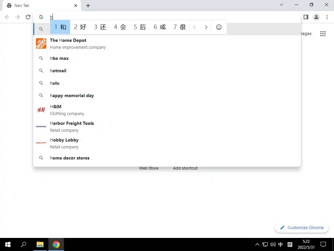334x251 pixels.
Task: Choose the Hobby Lobby suggestion
Action: (167, 143)
